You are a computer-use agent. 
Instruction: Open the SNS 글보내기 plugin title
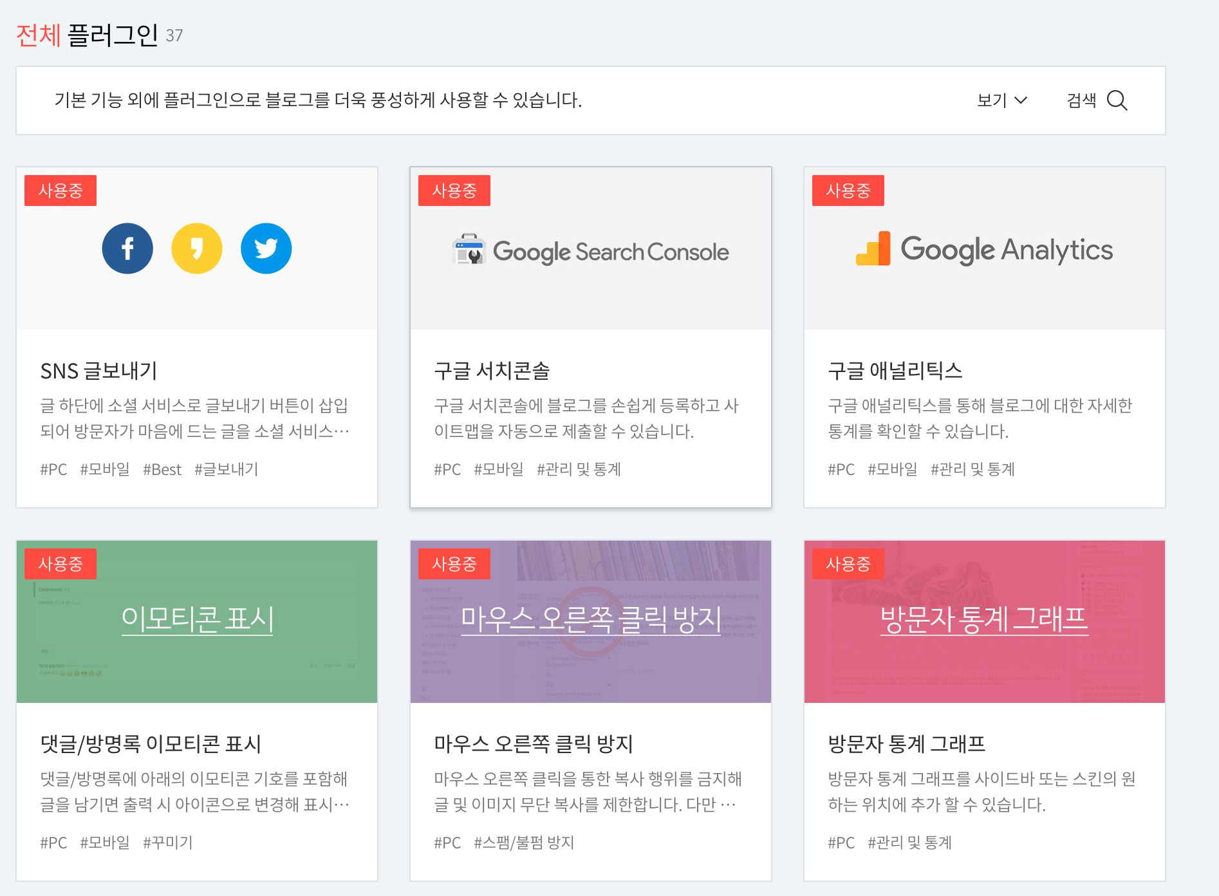coord(98,371)
